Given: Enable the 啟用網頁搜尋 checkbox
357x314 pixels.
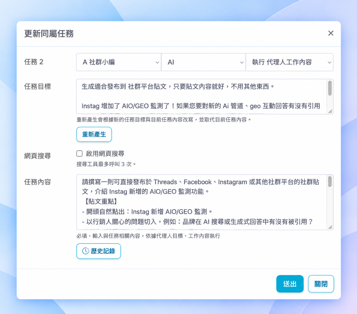Looking at the screenshot, I should pos(80,154).
